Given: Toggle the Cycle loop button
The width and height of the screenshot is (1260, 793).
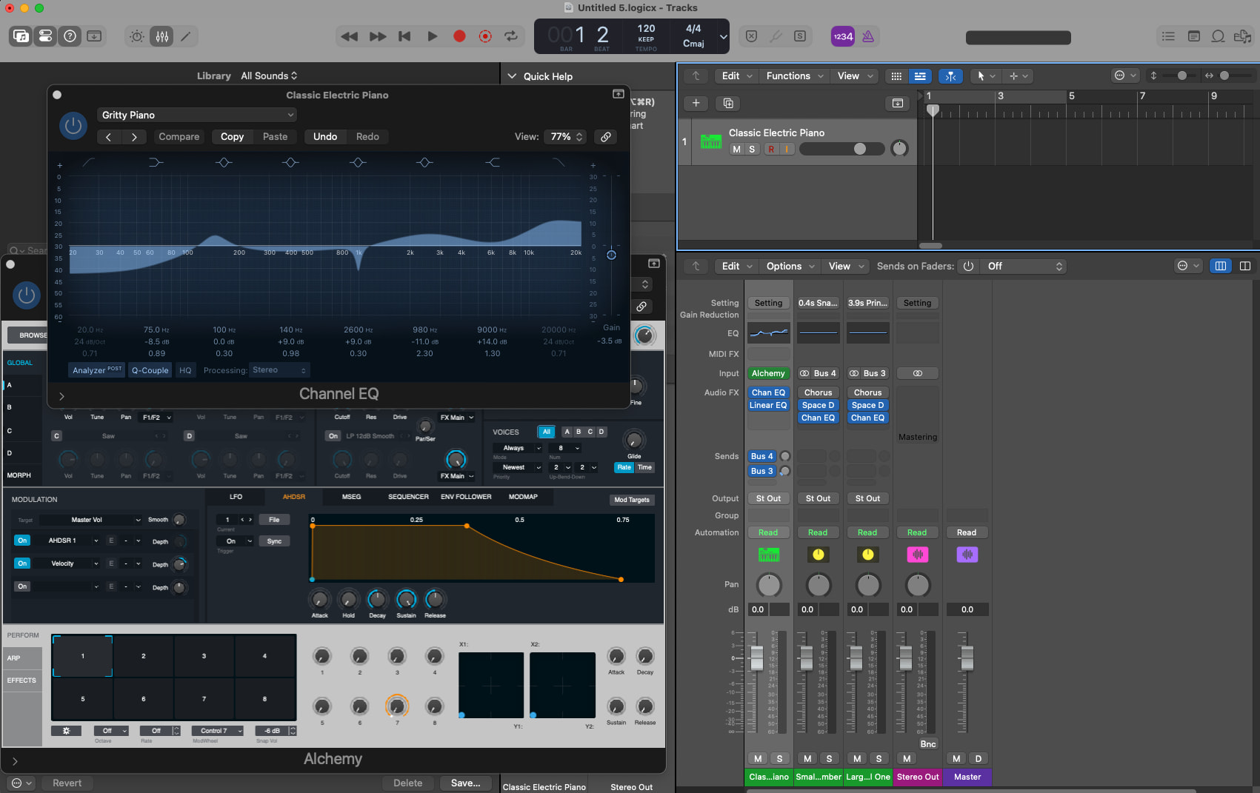Looking at the screenshot, I should pos(511,36).
